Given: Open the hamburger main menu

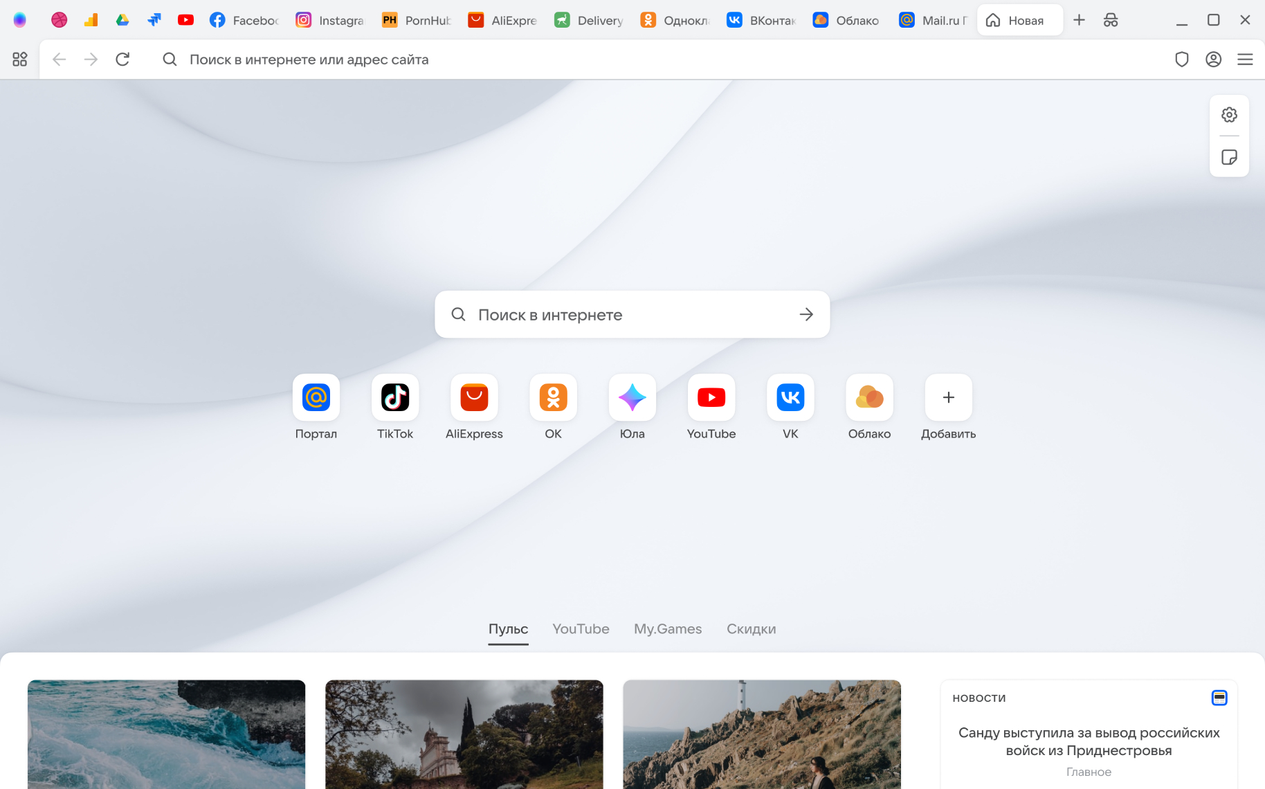Looking at the screenshot, I should click(x=1245, y=60).
